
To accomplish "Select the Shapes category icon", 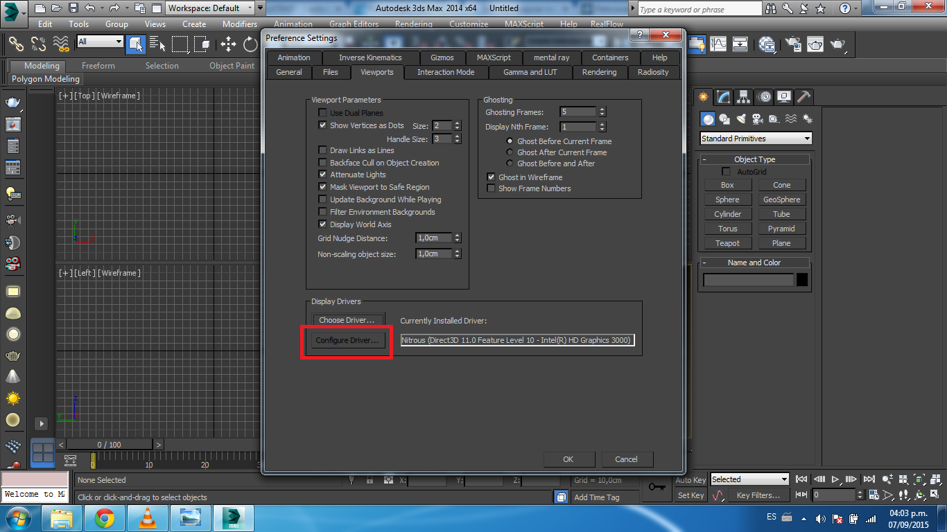I will 724,118.
